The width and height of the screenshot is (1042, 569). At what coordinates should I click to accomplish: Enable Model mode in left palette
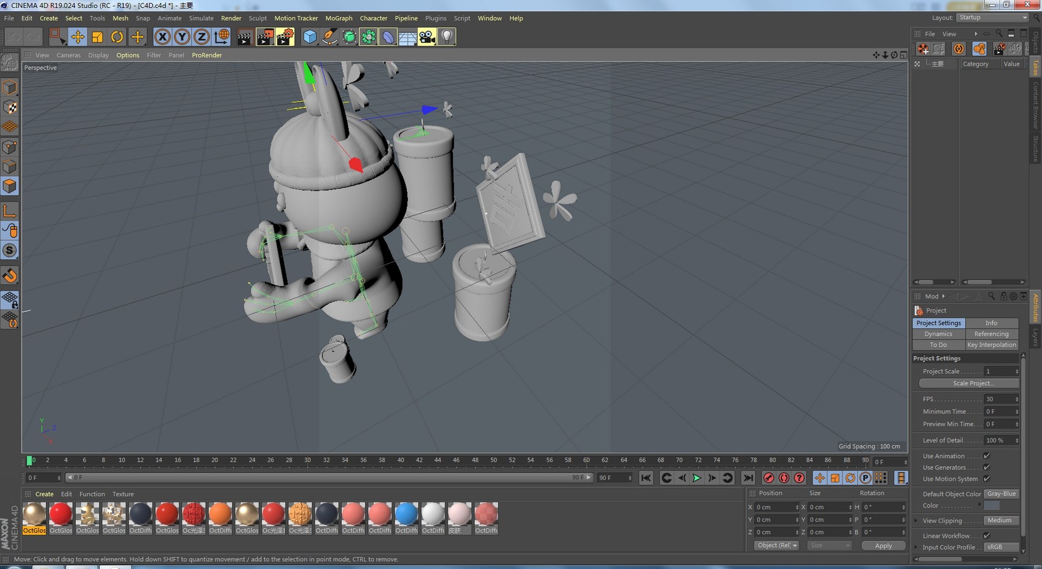tap(10, 87)
